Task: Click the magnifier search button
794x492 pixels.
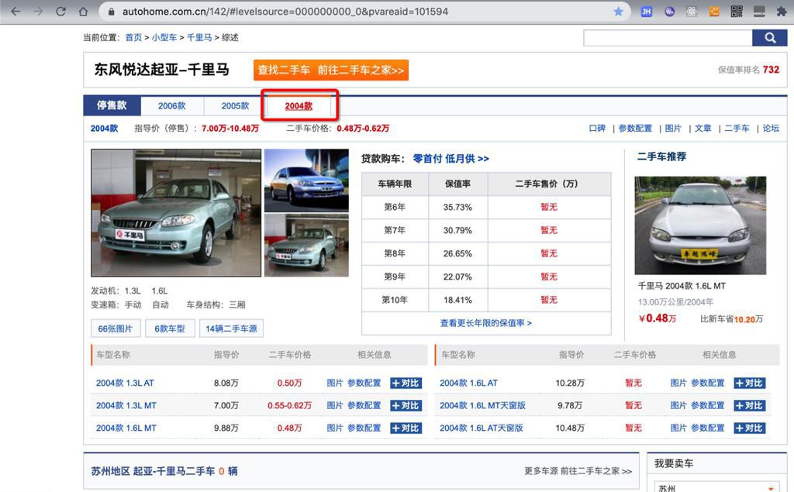Action: [x=770, y=37]
